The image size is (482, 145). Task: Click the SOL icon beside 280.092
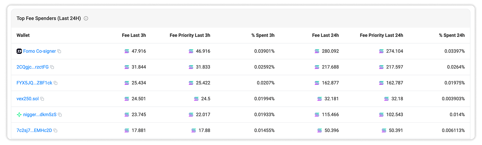[x=317, y=51]
